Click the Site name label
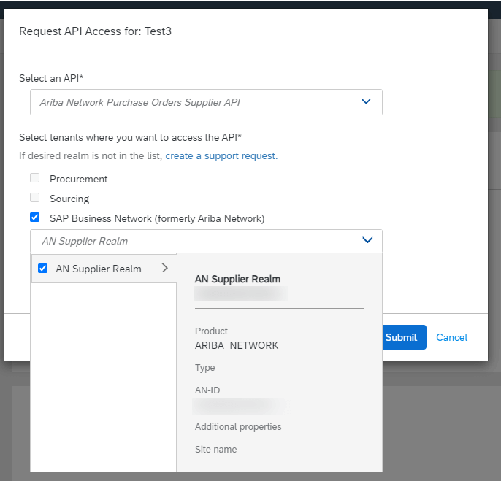 [x=216, y=450]
